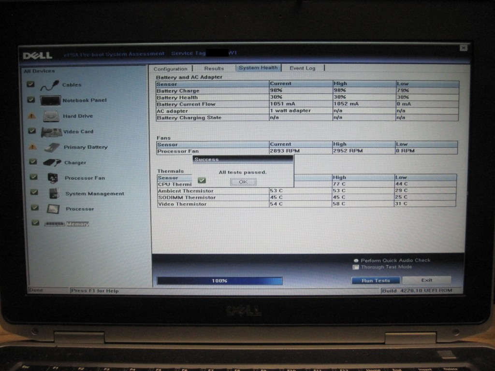
Task: Click the Video Thermistor row
Action: [x=306, y=204]
